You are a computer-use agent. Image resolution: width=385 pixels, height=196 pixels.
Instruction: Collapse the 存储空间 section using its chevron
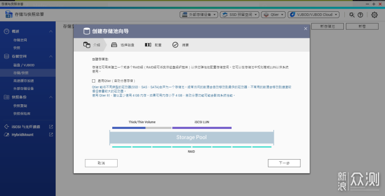[51, 56]
